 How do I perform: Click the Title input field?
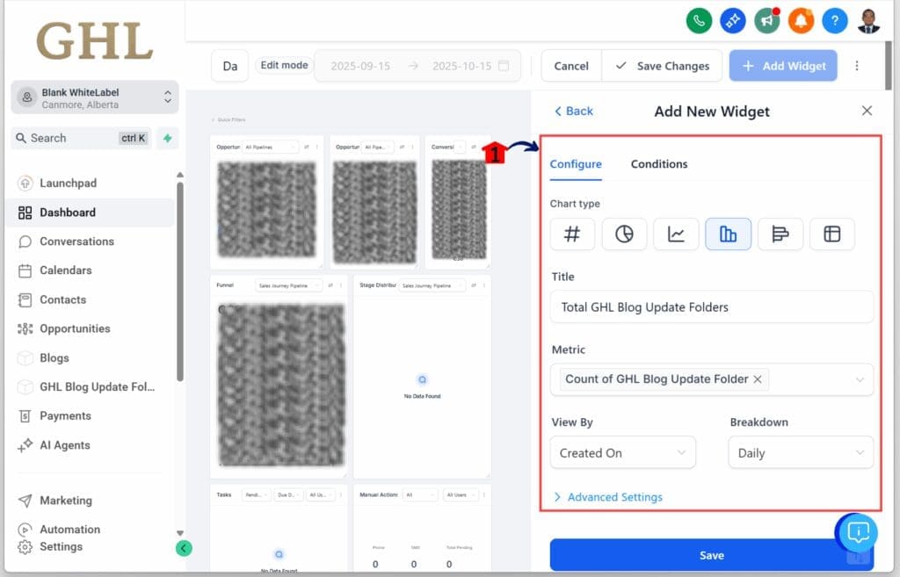point(712,307)
